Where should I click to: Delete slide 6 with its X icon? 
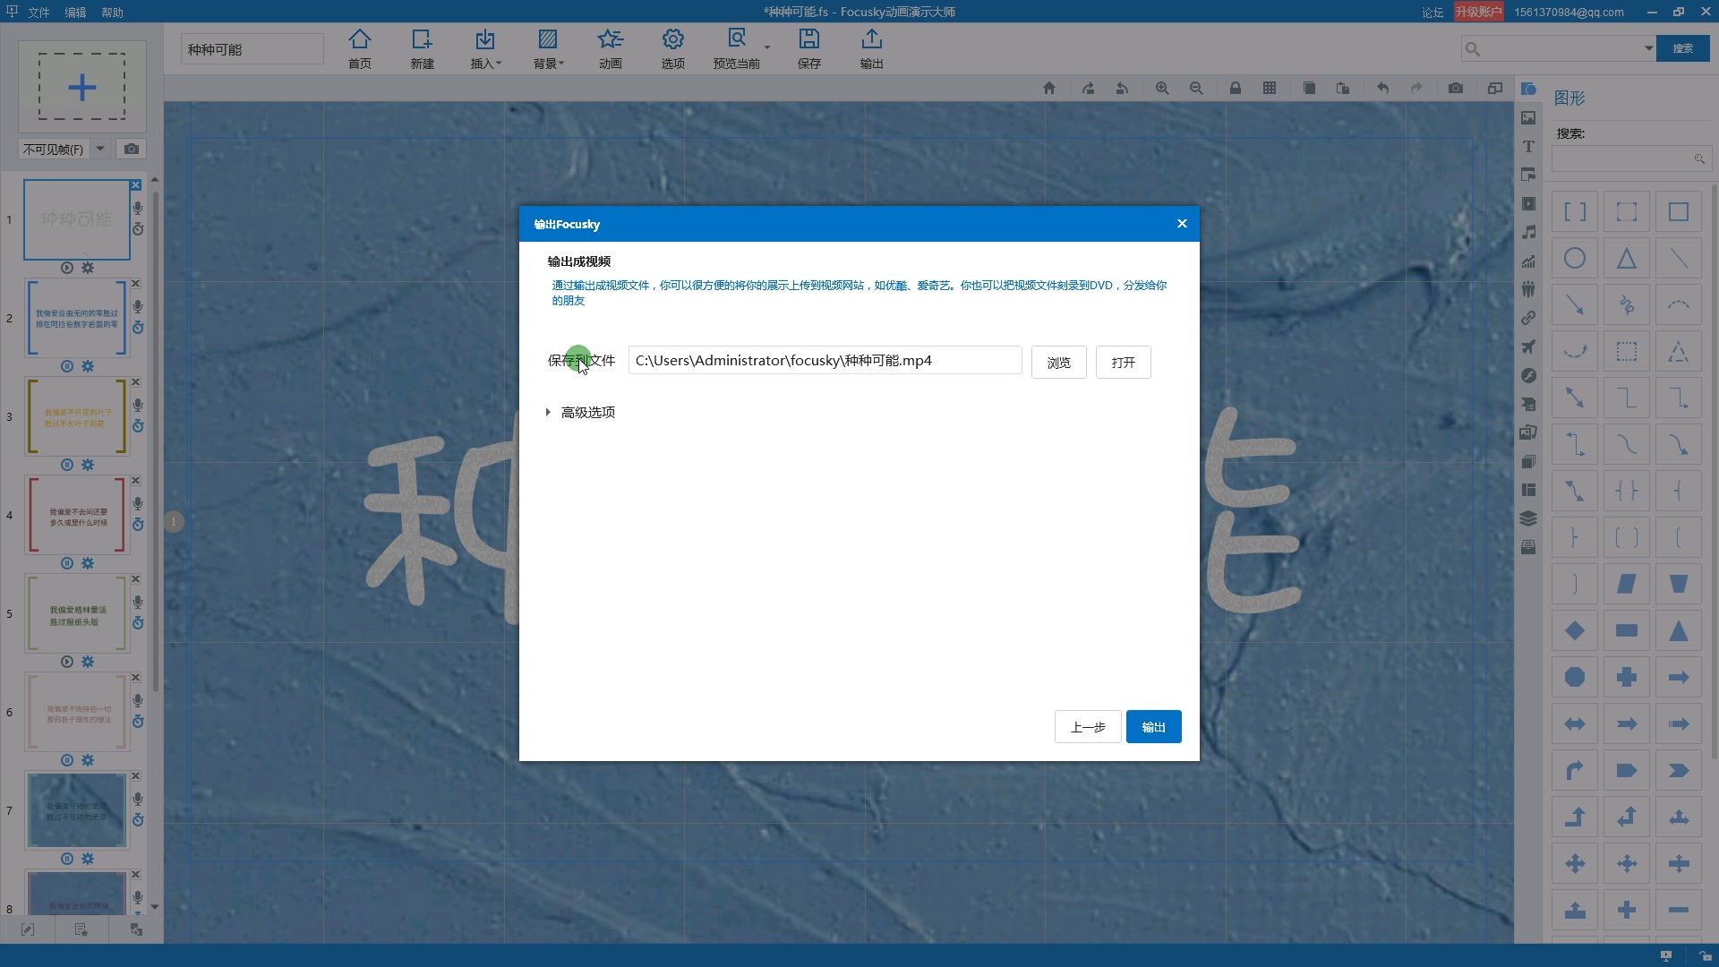[x=136, y=678]
